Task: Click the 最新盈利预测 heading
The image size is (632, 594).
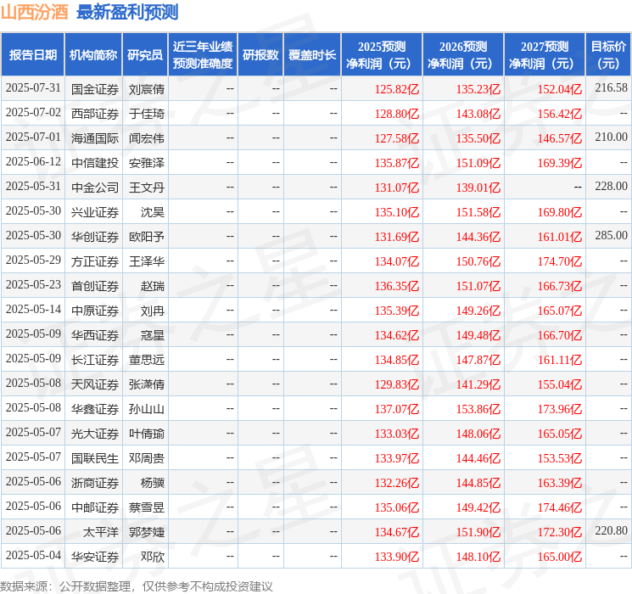Action: (127, 12)
